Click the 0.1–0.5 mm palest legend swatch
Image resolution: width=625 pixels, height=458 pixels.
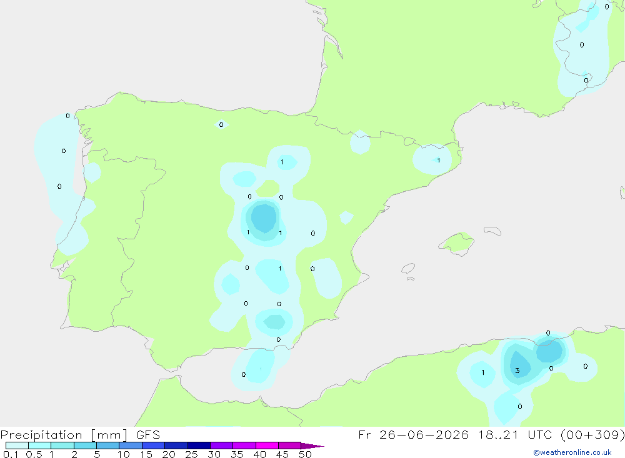coord(17,446)
